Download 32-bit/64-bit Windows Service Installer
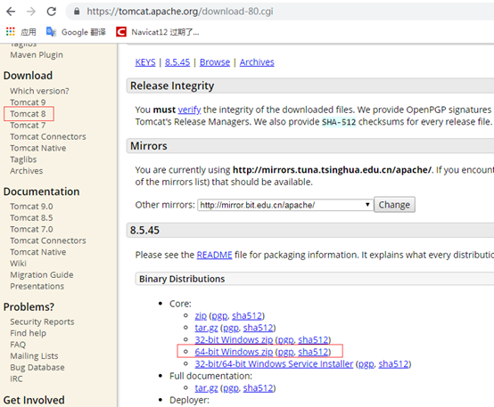Screen dimensions: 494x407 pyautogui.click(x=274, y=364)
